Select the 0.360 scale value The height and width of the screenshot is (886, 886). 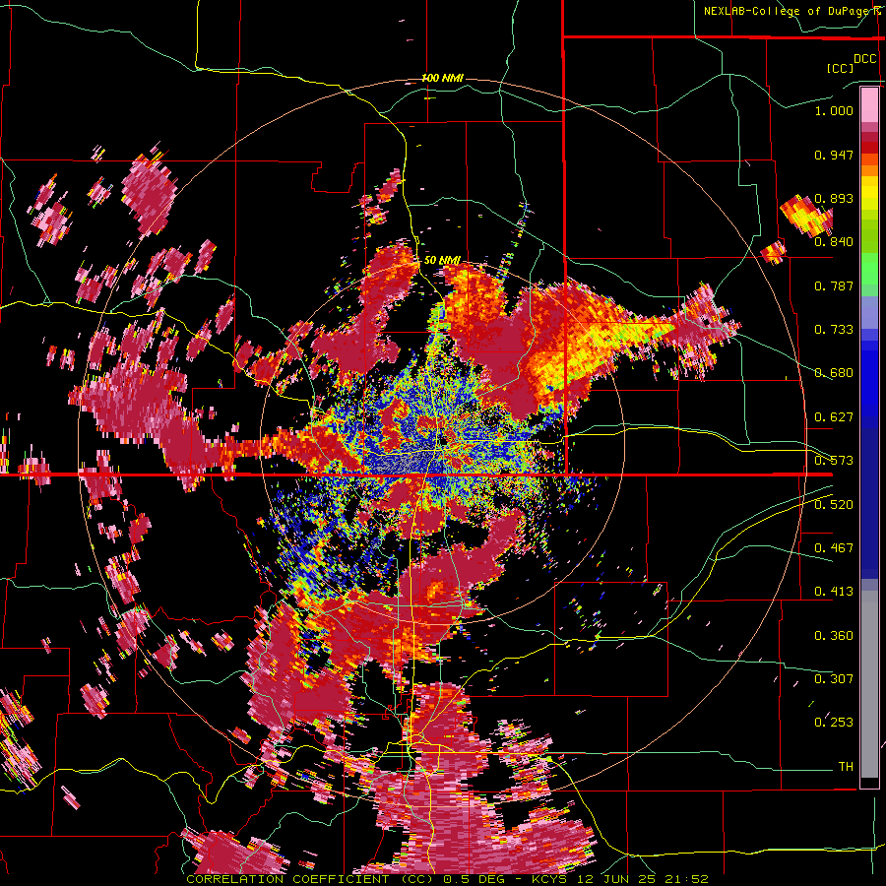click(834, 636)
